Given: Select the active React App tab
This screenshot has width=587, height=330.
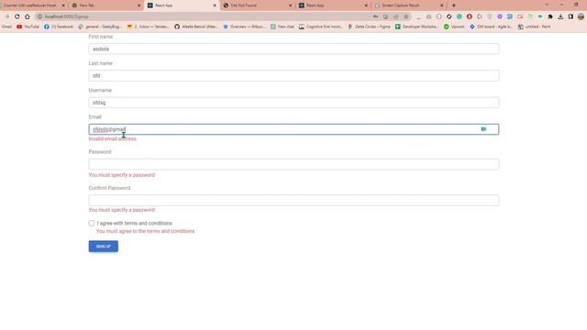Looking at the screenshot, I should 182,5.
